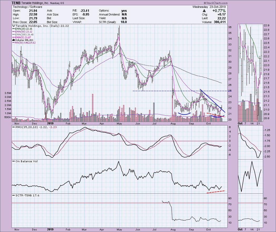Select the EMA(200) 26.40 legend entry
The width and height of the screenshot is (276, 232).
25,34
